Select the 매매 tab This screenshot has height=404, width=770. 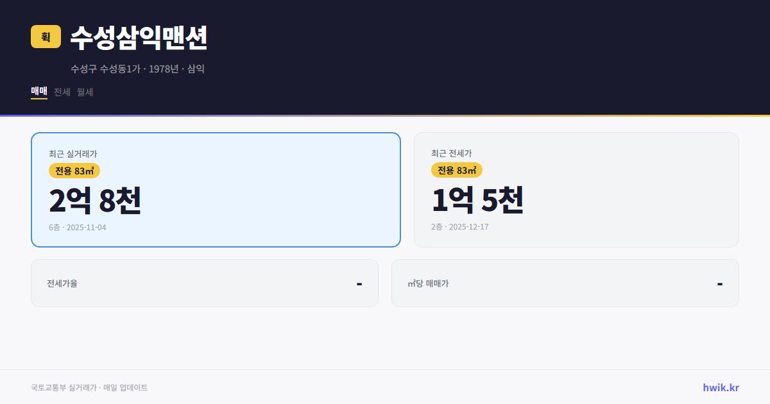[38, 92]
